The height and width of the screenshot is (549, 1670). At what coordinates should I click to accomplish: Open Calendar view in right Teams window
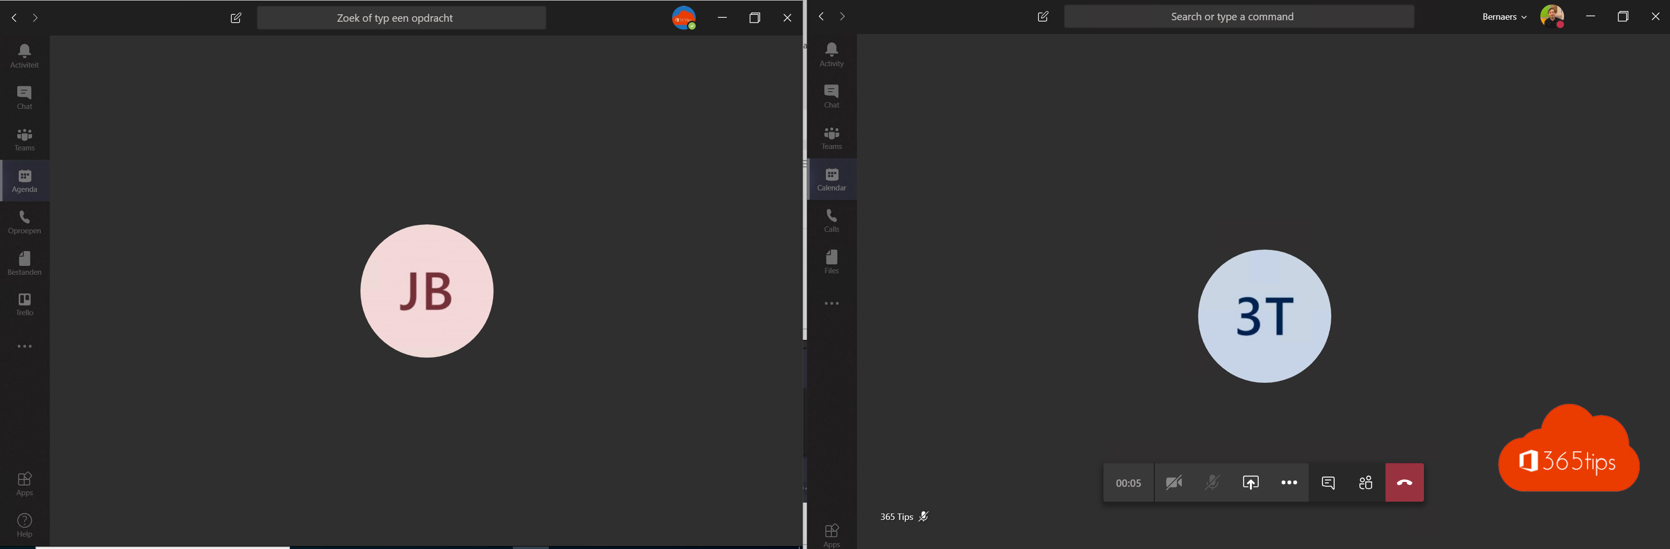coord(832,178)
